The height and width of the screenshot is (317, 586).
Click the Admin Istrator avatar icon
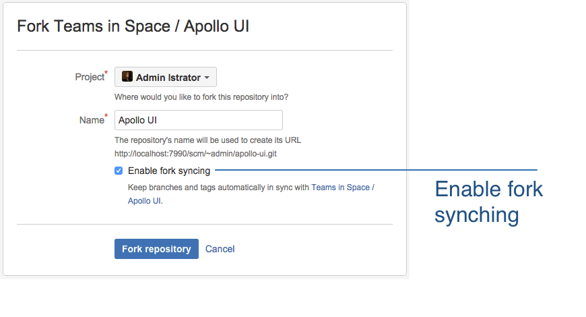point(127,76)
